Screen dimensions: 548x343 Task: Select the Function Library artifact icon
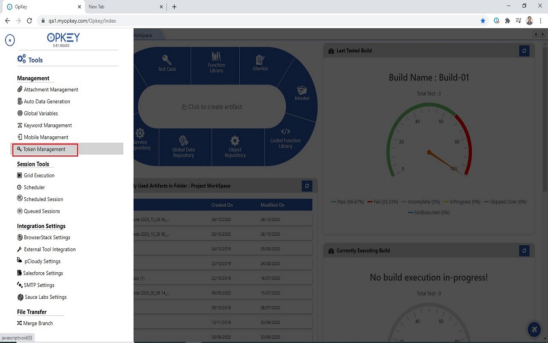click(216, 64)
